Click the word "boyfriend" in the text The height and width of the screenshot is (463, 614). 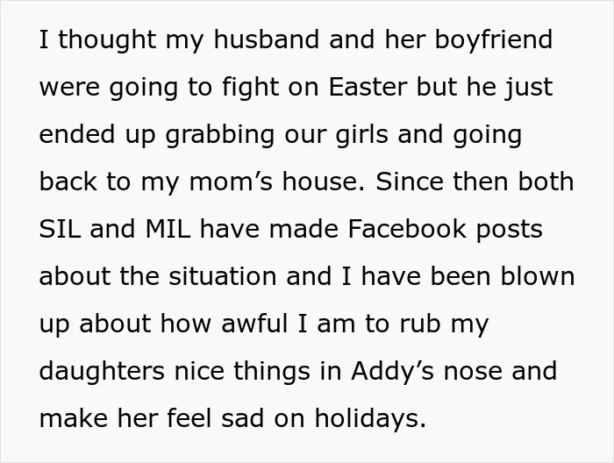pyautogui.click(x=494, y=39)
